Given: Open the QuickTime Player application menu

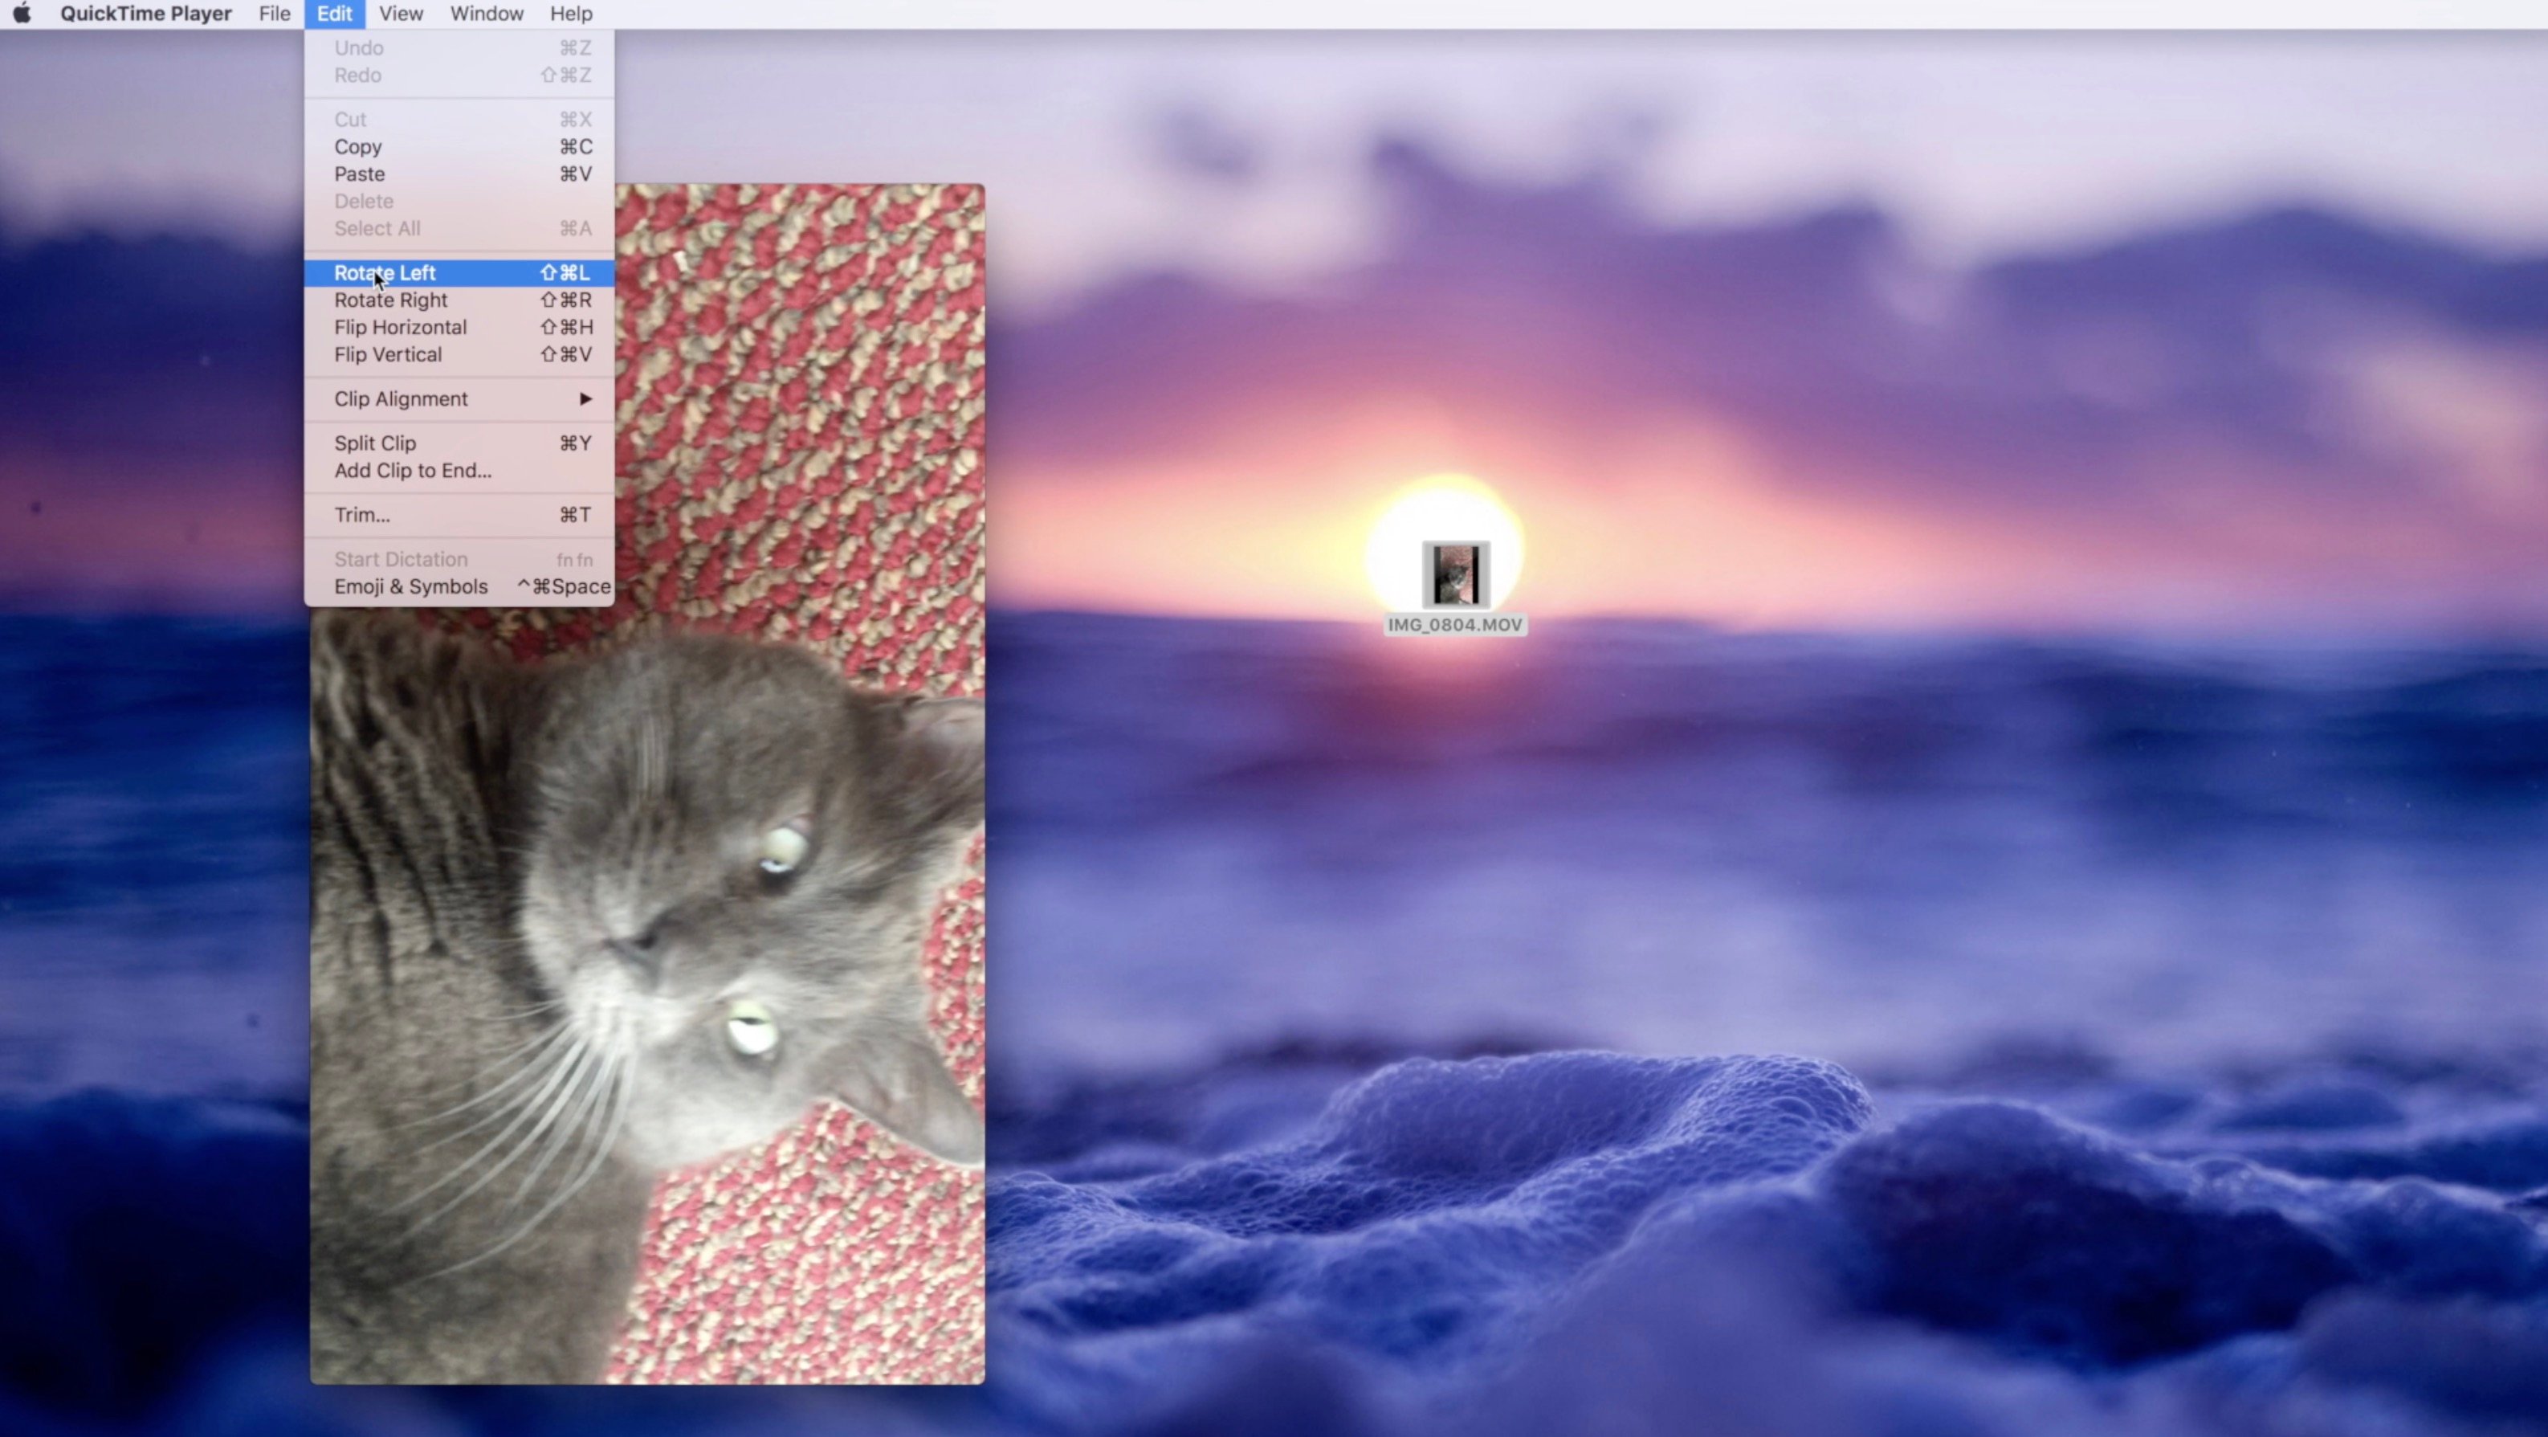Looking at the screenshot, I should click(145, 14).
